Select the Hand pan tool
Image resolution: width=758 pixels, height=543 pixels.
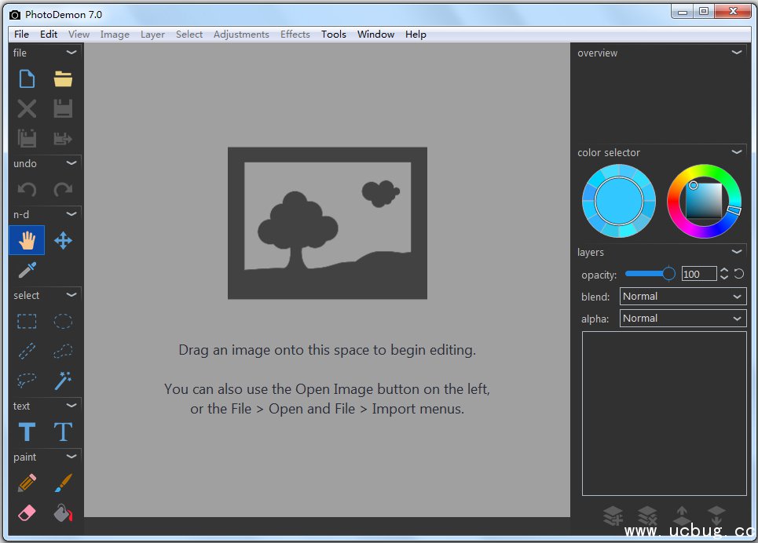(x=27, y=240)
